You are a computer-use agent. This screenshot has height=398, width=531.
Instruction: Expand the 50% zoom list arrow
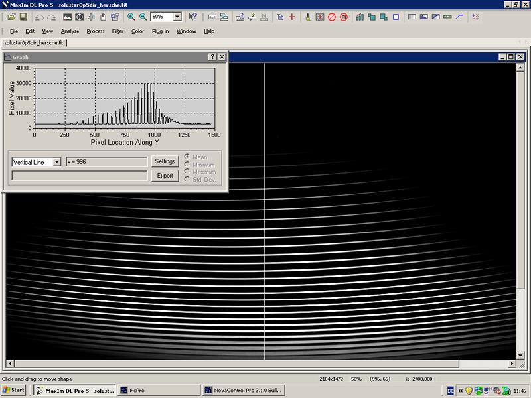pos(178,17)
